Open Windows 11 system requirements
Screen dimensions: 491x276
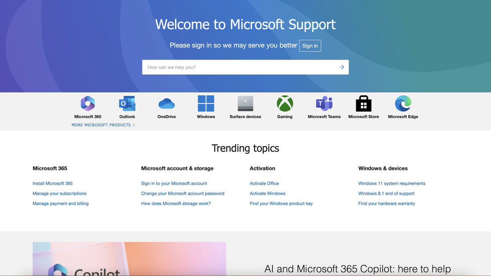(x=392, y=183)
